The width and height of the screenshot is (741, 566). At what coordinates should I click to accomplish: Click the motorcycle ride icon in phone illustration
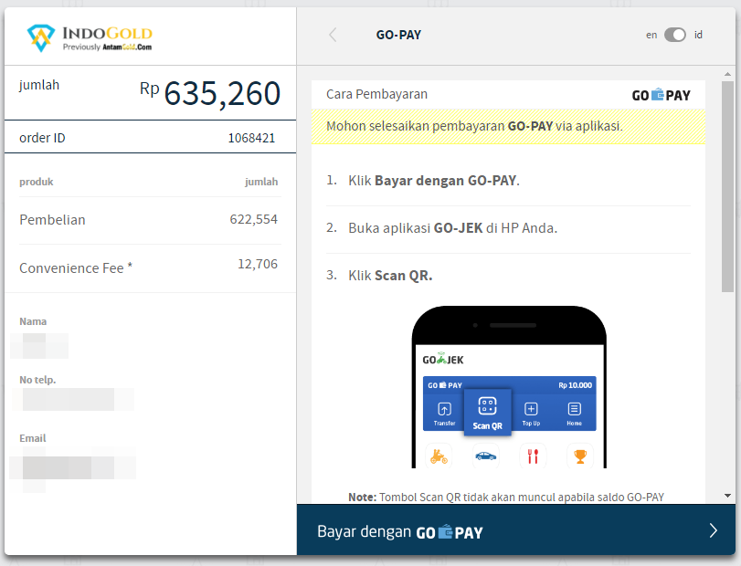[439, 456]
